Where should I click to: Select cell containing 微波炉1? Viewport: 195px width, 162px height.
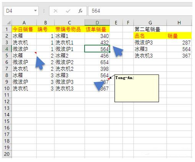click(69, 49)
